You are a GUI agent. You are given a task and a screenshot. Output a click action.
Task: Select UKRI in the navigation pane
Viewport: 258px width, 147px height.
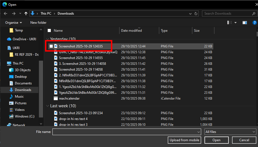pos(16,48)
